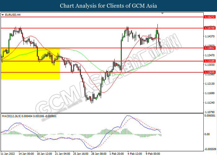Click the EURUSD,H4 chart title
This screenshot has height=155, width=217.
(x=13, y=15)
